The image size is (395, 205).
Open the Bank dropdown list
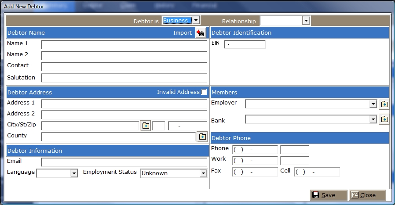[x=373, y=119]
